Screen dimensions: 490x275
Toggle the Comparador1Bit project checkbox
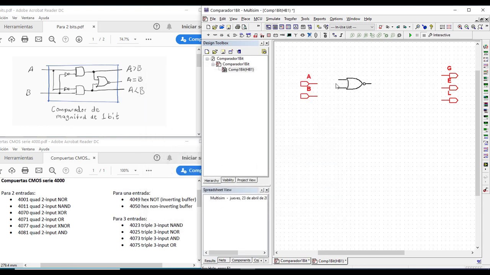(213, 58)
